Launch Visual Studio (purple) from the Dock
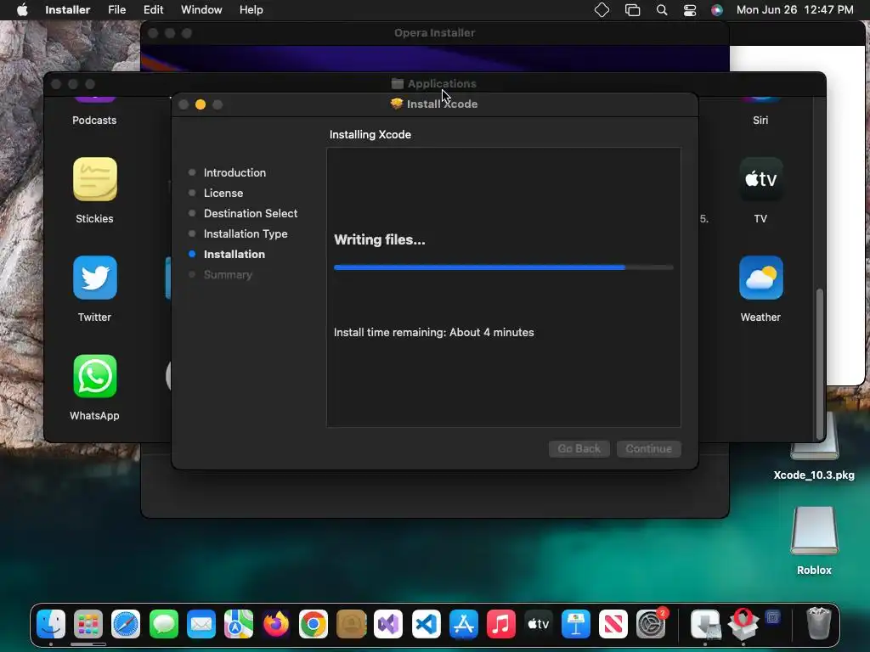This screenshot has width=870, height=652. pyautogui.click(x=388, y=624)
